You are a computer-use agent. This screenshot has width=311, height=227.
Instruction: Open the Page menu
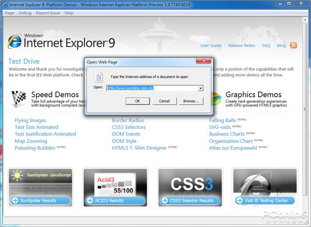9,13
